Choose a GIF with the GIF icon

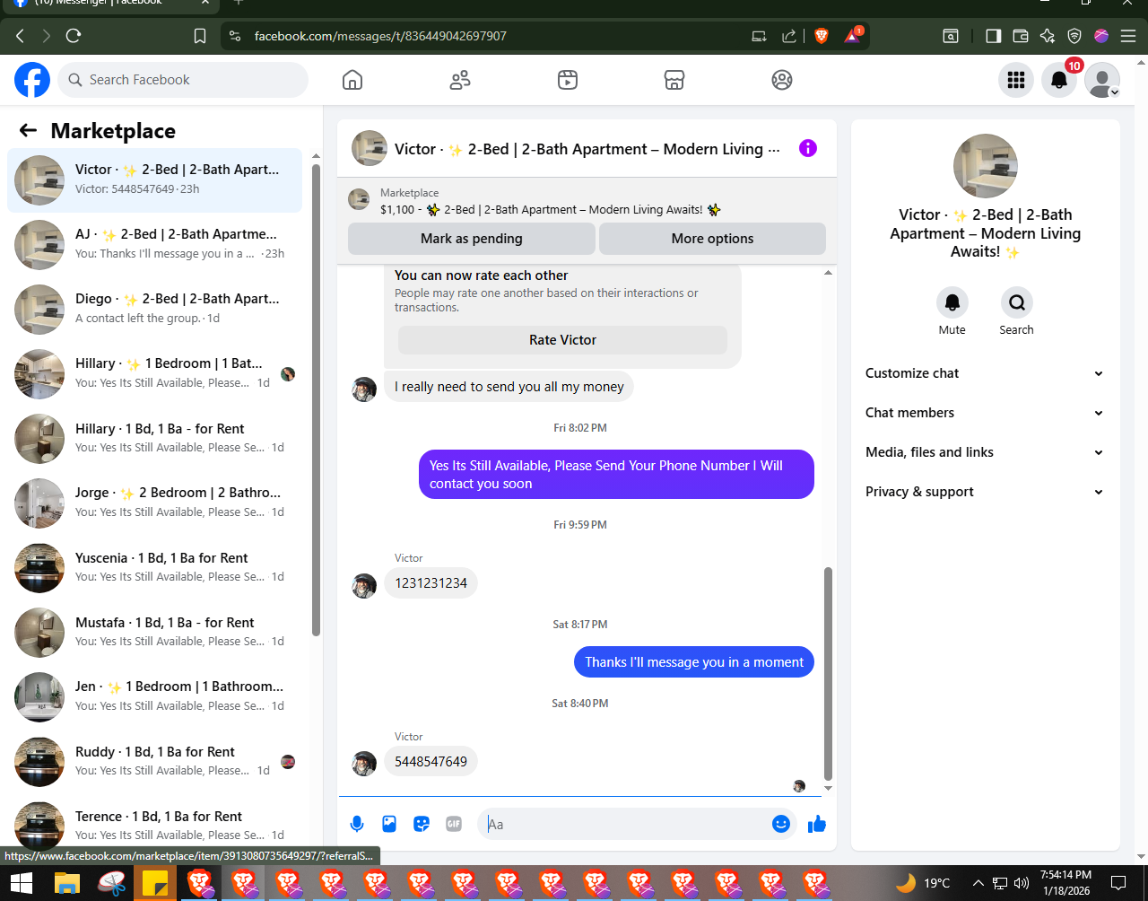pos(454,824)
